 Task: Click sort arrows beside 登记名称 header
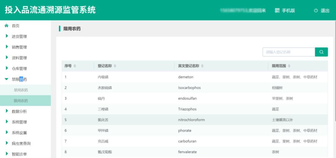(115, 66)
